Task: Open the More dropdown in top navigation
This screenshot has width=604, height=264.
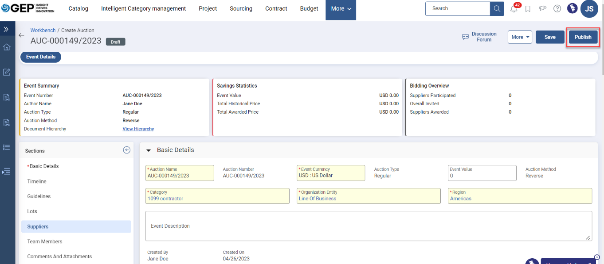Action: [x=341, y=9]
